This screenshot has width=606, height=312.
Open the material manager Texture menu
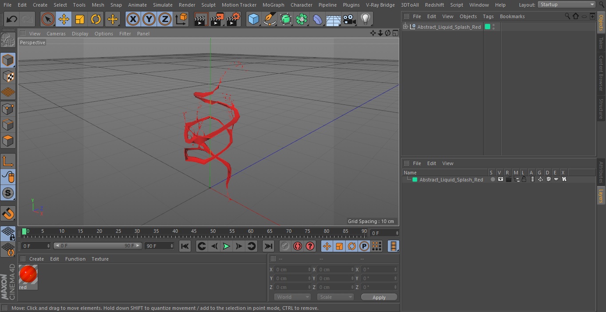100,259
